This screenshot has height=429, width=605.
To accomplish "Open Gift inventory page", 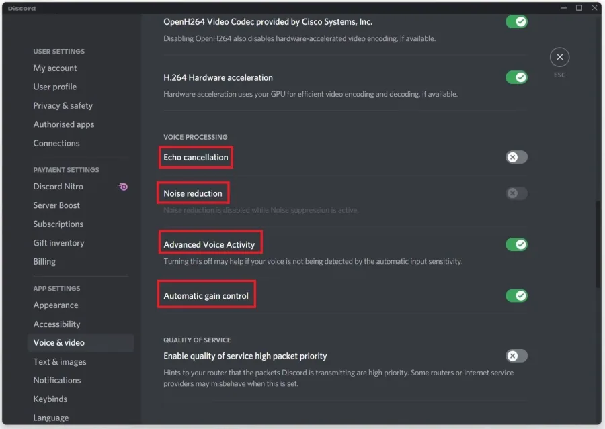I will 58,243.
